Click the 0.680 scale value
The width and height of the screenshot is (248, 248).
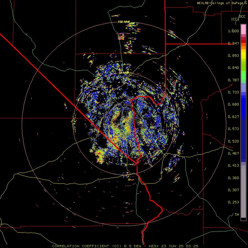(233, 104)
